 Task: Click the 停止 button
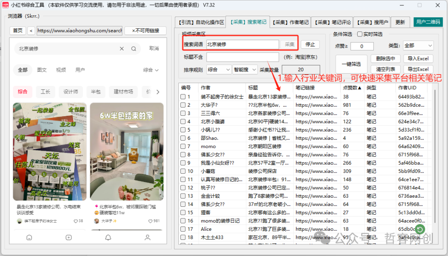click(x=310, y=44)
